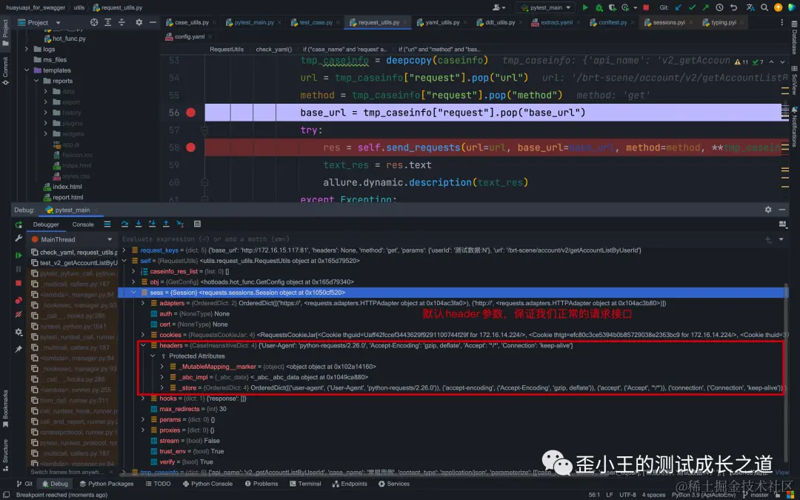Rerun pytest_main in the debug panel

pos(19,225)
